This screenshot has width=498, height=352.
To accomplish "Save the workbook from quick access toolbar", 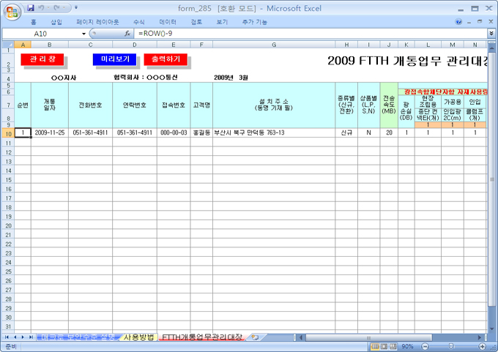I will (30, 7).
